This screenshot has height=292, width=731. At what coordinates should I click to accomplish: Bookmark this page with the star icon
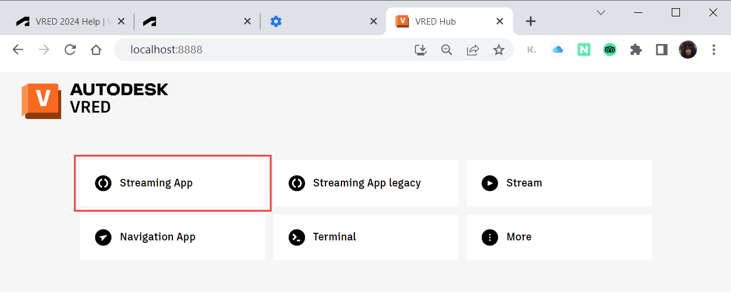coord(499,50)
